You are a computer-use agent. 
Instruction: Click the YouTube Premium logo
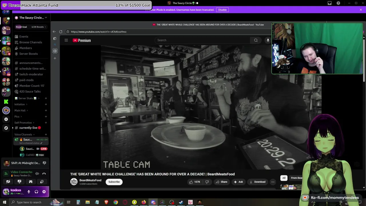(82, 40)
